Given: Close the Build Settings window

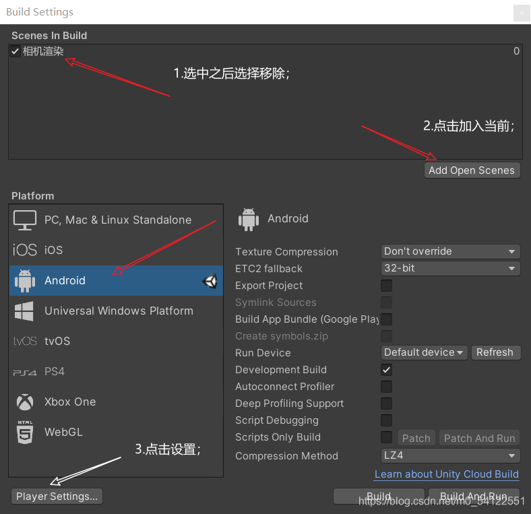Looking at the screenshot, I should (522, 13).
